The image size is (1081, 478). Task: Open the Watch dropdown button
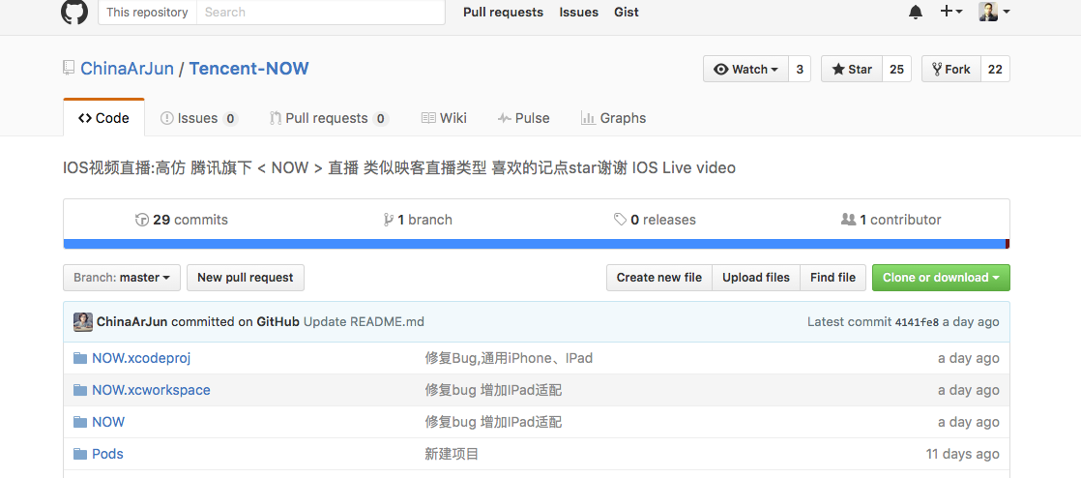[745, 69]
